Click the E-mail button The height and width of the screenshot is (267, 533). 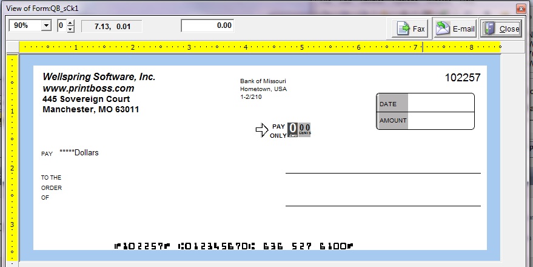[x=455, y=29]
